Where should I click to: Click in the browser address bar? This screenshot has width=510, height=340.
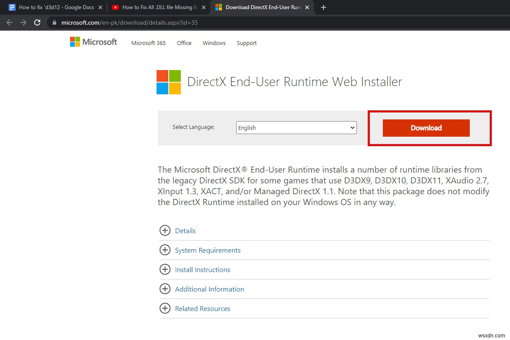click(x=130, y=22)
